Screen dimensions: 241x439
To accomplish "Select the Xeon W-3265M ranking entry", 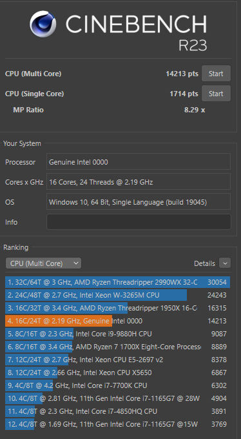I will coord(118,295).
